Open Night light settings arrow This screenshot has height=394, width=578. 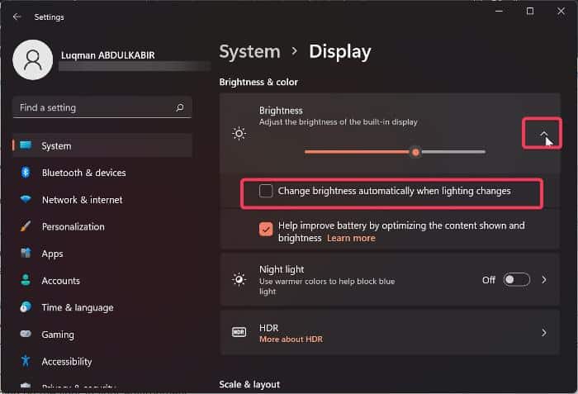coord(544,280)
